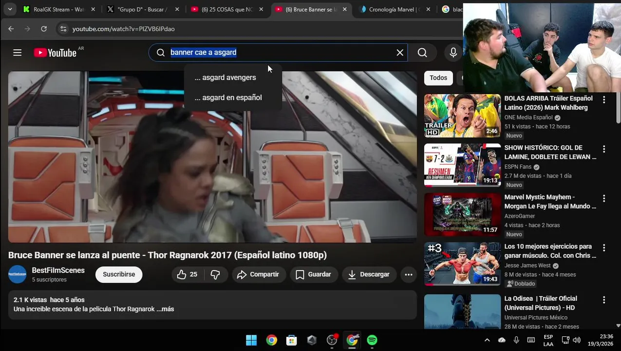The width and height of the screenshot is (621, 351).
Task: Select the Todos filter chip
Action: tap(438, 78)
